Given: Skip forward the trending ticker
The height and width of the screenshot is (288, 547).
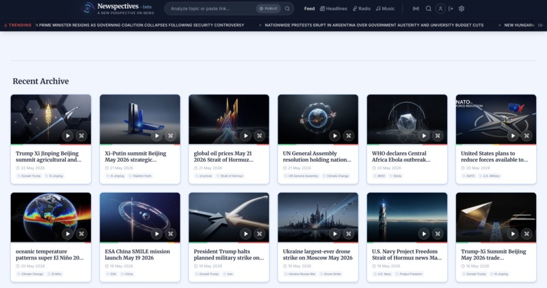Looking at the screenshot, I should click(x=540, y=25).
